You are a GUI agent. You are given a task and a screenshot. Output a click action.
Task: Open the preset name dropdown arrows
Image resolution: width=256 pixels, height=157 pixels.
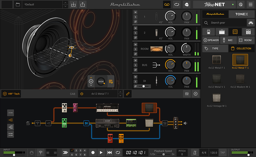pyautogui.click(x=65, y=4)
